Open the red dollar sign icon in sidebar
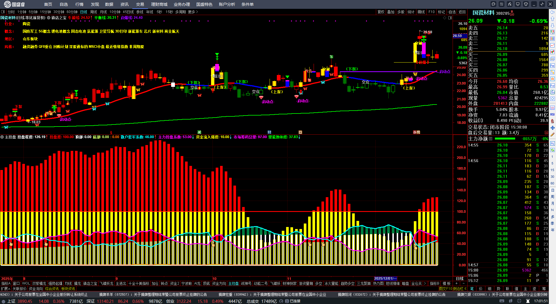This screenshot has width=556, height=304. point(553,121)
